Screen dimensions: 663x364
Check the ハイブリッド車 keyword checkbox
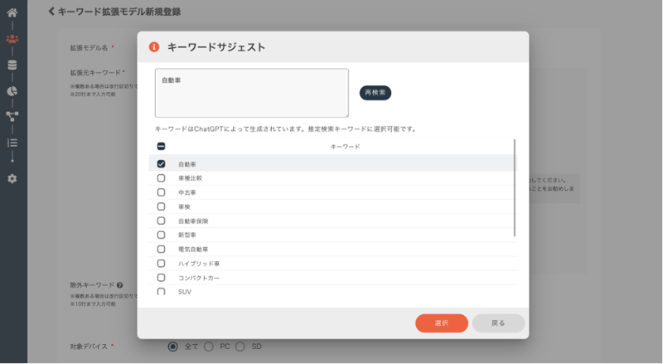161,264
